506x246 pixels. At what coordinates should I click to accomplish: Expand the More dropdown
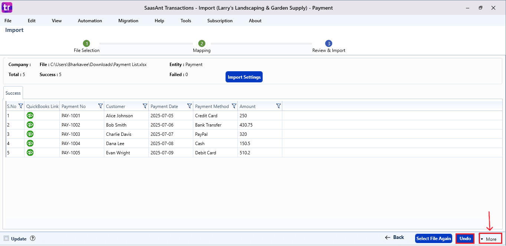coord(490,239)
